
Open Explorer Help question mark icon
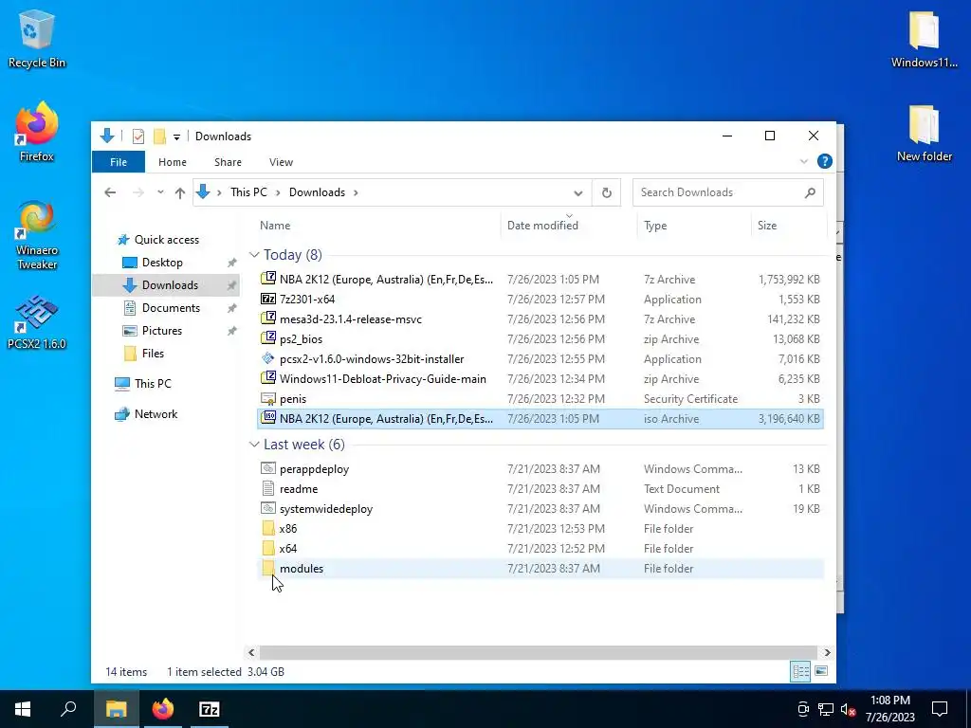pyautogui.click(x=825, y=161)
